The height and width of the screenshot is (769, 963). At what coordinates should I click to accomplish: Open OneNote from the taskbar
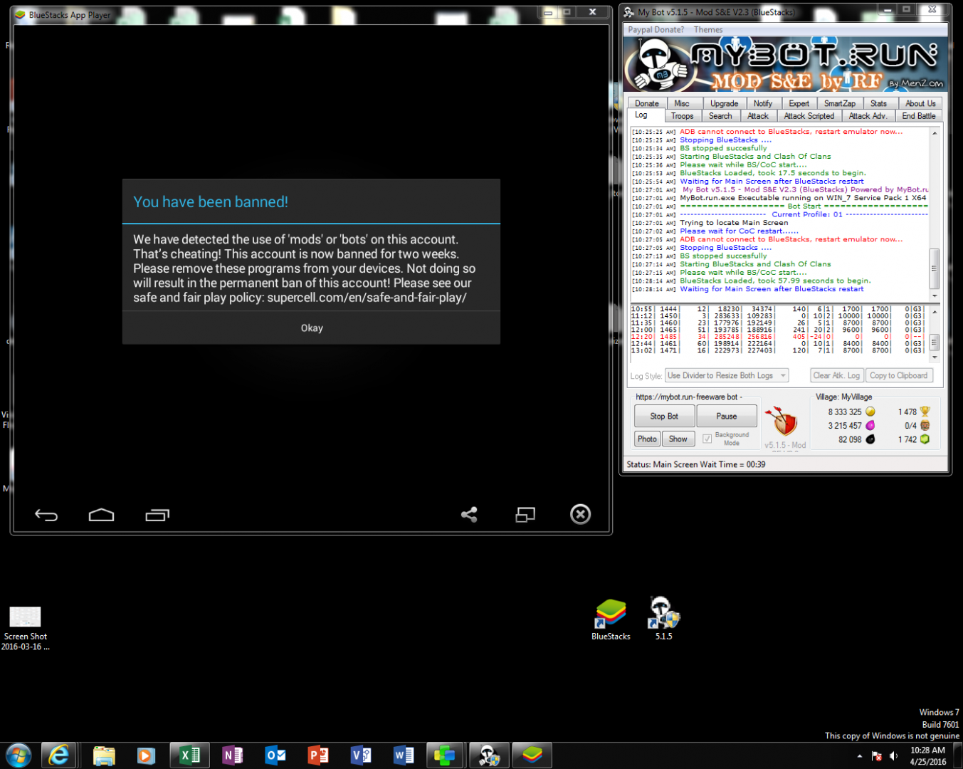point(232,755)
